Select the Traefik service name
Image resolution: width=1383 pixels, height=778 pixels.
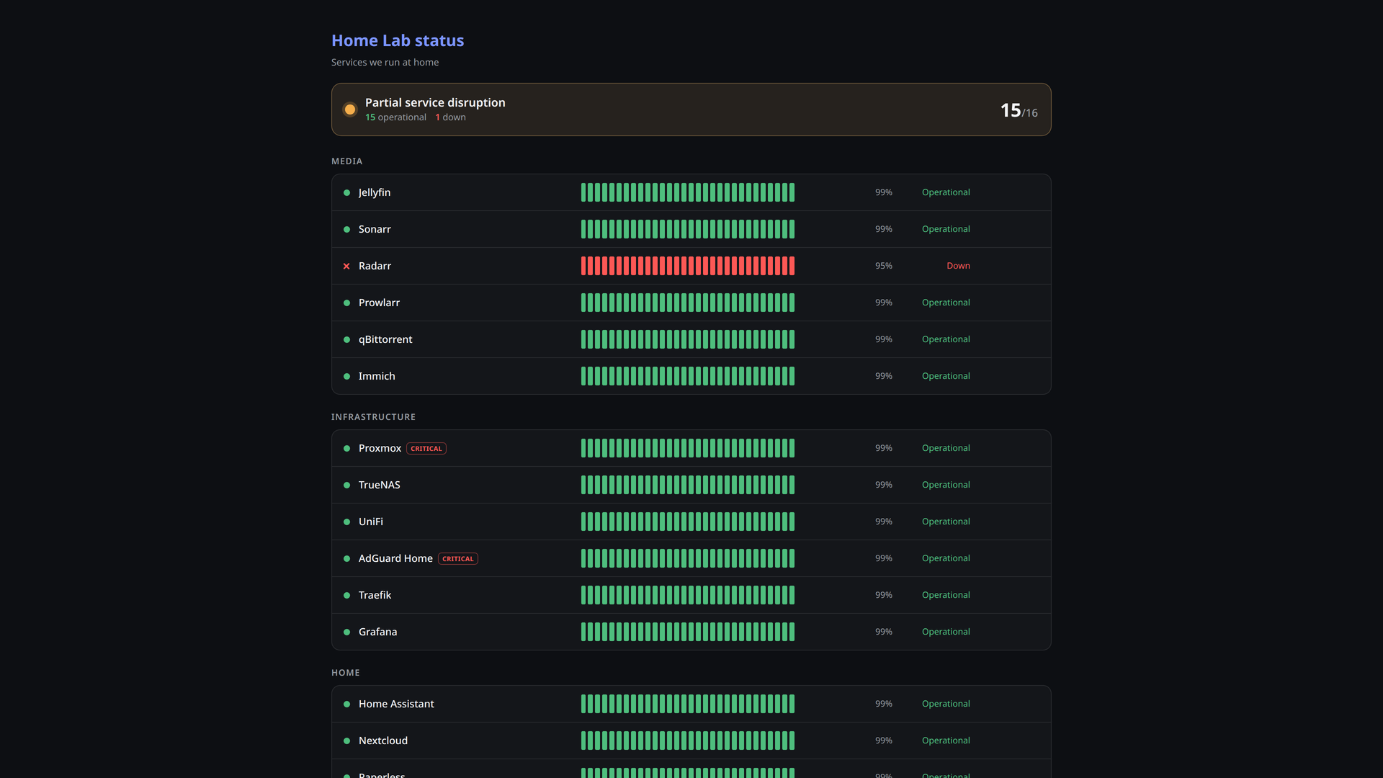[x=375, y=595]
